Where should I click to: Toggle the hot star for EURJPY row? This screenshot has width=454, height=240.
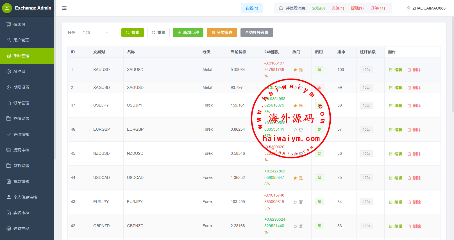coord(295,202)
